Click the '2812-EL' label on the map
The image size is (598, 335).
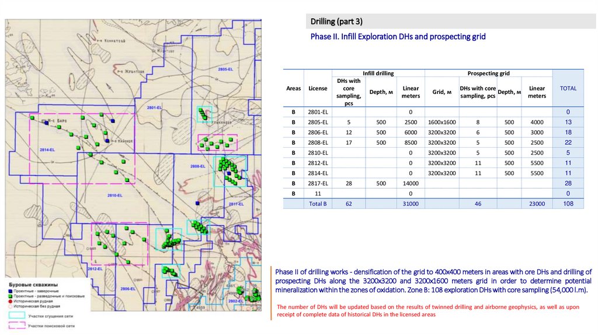pos(95,268)
